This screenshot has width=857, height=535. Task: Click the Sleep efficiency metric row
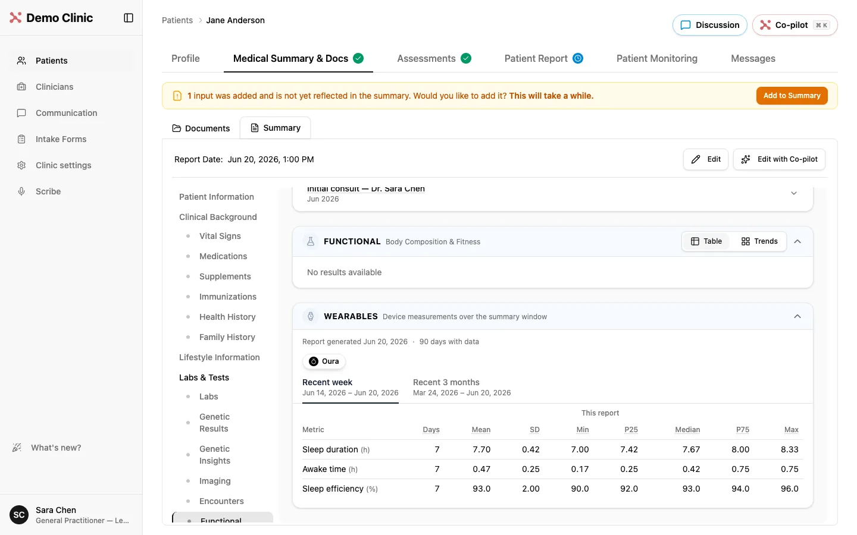coord(553,489)
